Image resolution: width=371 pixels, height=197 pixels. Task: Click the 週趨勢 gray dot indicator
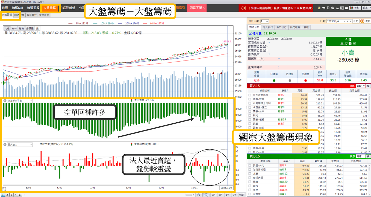coord(290,80)
